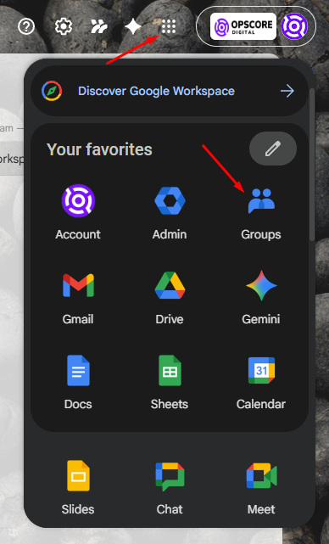Click the 'Your favorites' heading
329x544 pixels.
(x=99, y=149)
